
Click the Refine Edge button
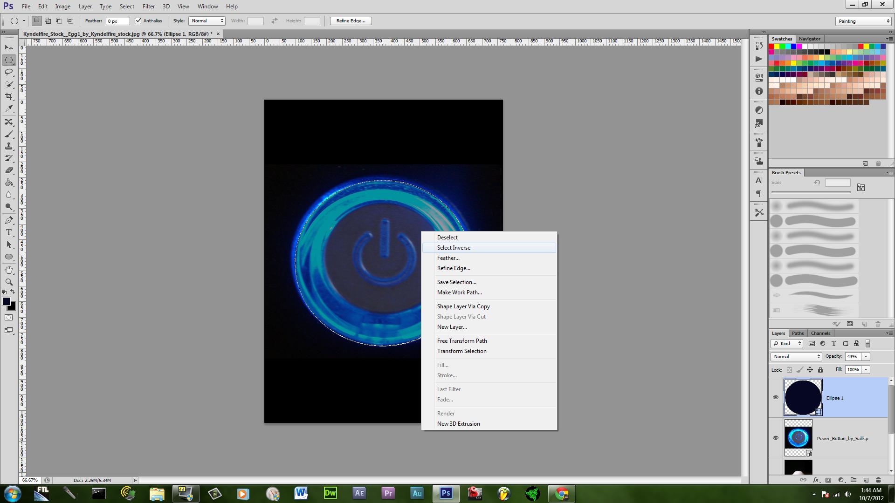[351, 21]
